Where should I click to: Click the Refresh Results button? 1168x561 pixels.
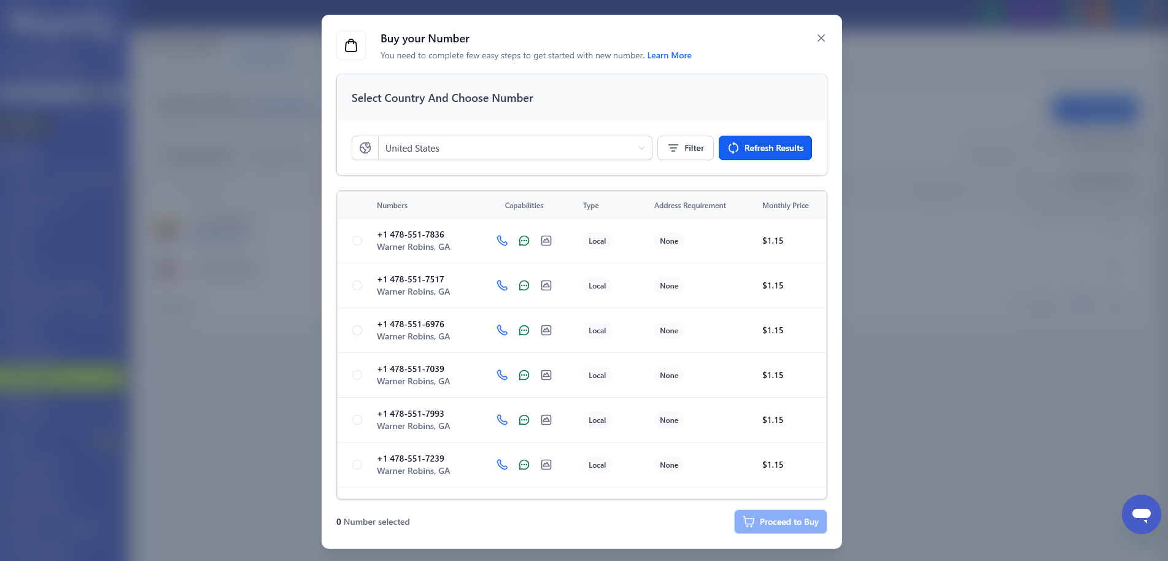click(765, 148)
